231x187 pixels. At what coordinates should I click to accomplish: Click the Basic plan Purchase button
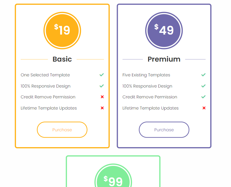point(62,130)
